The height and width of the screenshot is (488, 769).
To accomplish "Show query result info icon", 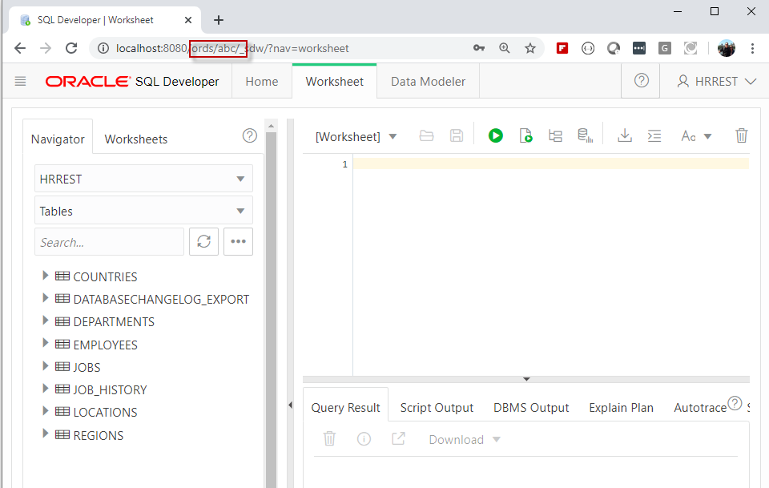I will click(x=364, y=439).
